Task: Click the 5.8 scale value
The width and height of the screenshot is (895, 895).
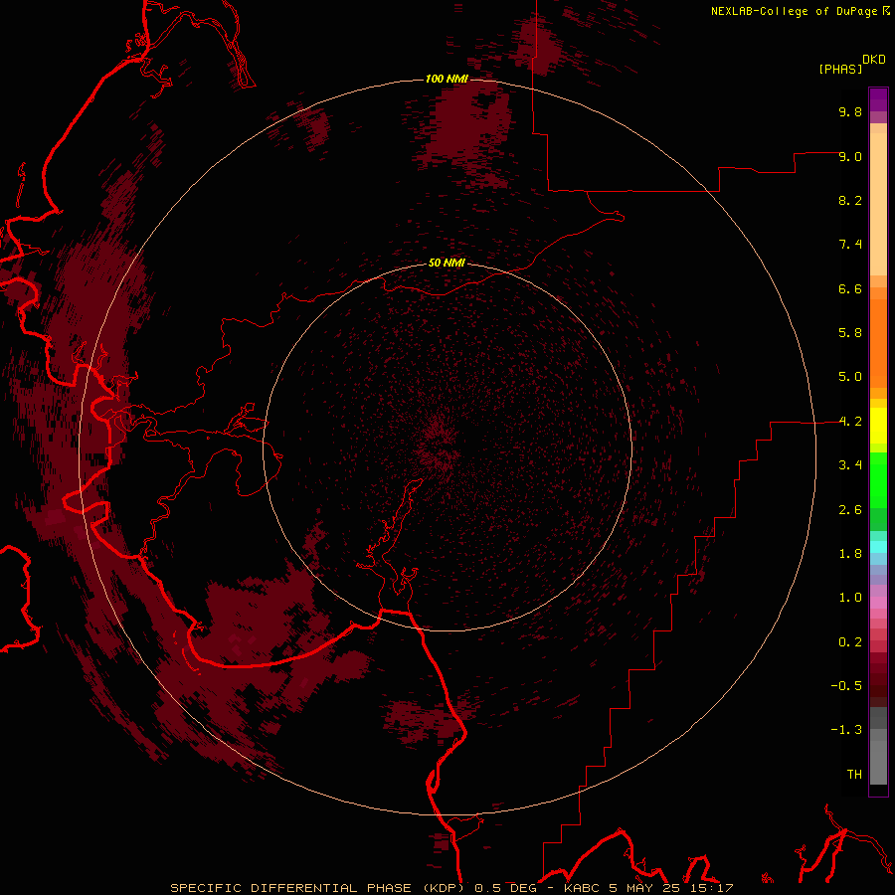Action: pyautogui.click(x=850, y=333)
